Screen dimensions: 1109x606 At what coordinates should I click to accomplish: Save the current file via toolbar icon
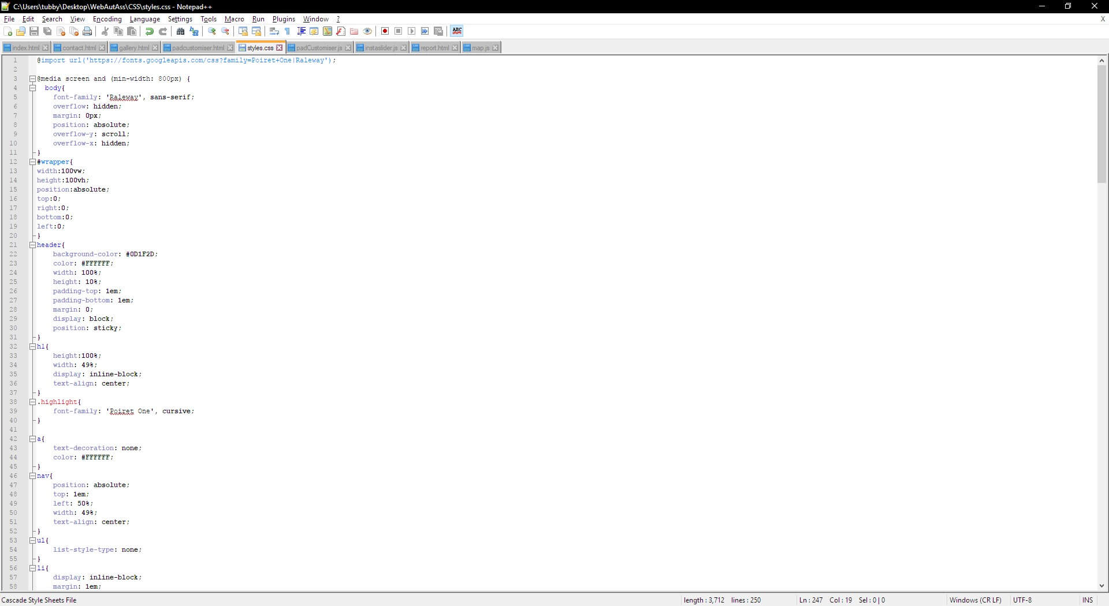coord(34,31)
